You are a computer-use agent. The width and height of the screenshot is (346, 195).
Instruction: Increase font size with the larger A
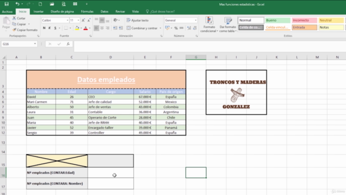[83, 21]
